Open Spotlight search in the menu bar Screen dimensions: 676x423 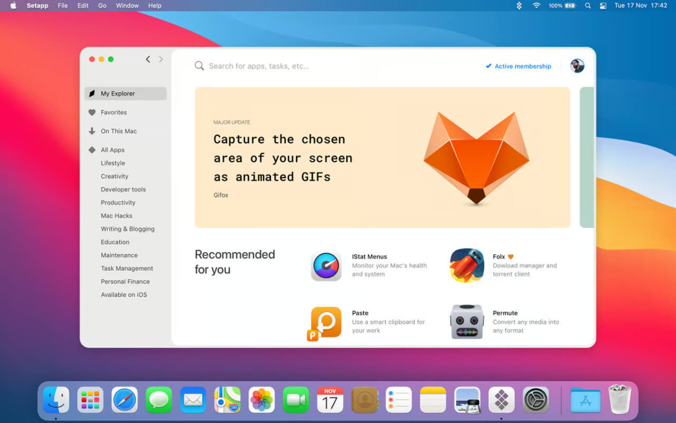588,5
